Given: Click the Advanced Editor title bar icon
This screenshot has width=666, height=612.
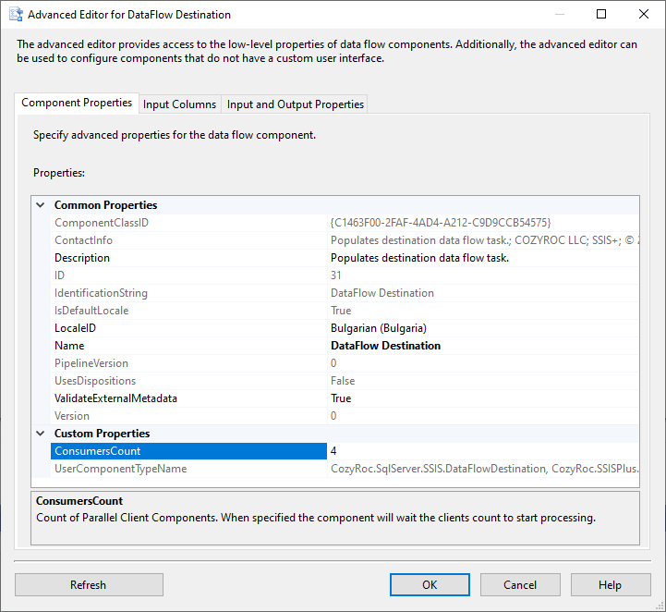Looking at the screenshot, I should (15, 15).
